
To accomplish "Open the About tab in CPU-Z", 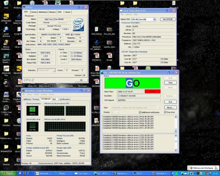I will coord(68,12).
